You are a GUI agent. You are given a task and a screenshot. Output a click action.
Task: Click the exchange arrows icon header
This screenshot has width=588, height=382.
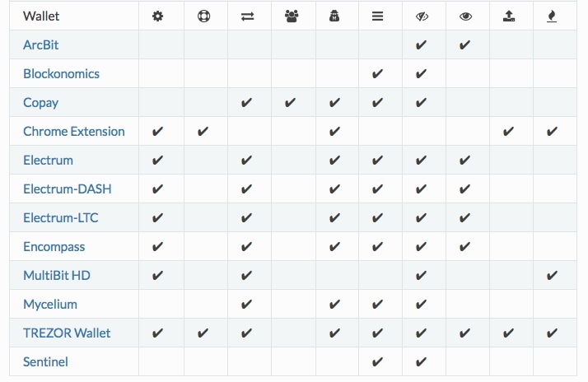(x=248, y=16)
